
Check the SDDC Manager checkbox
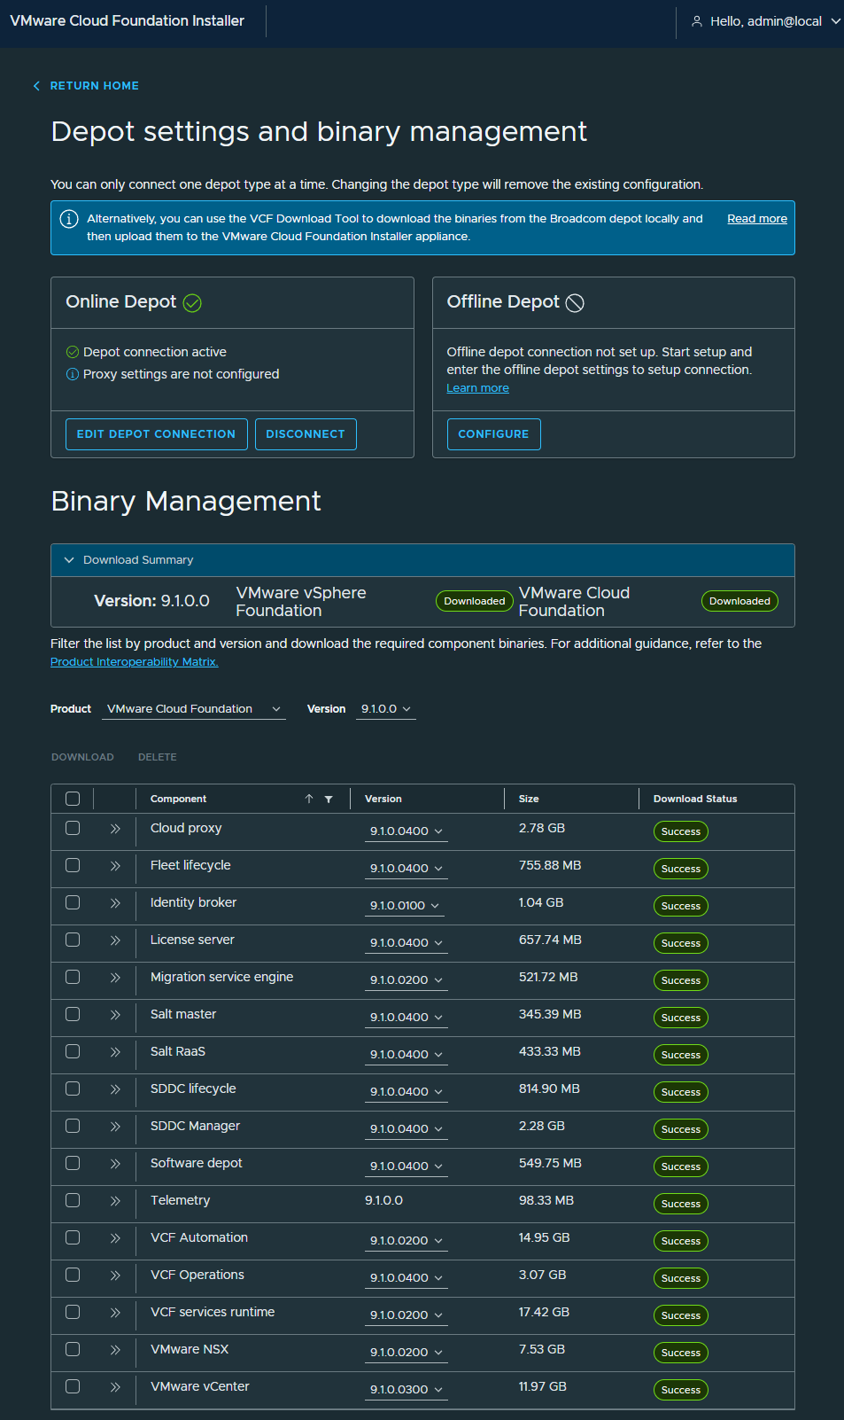[73, 1126]
